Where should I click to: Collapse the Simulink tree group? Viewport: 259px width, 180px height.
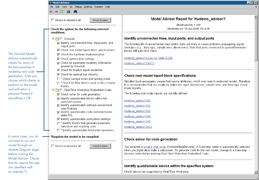coord(53,39)
